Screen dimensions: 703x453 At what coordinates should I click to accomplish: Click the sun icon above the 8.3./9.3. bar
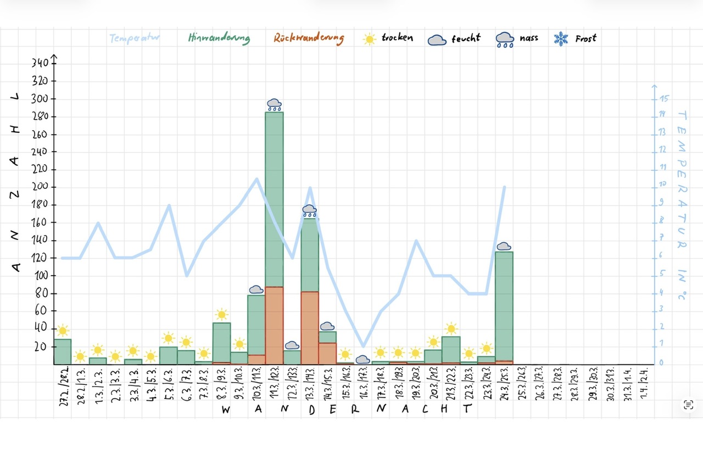point(221,315)
